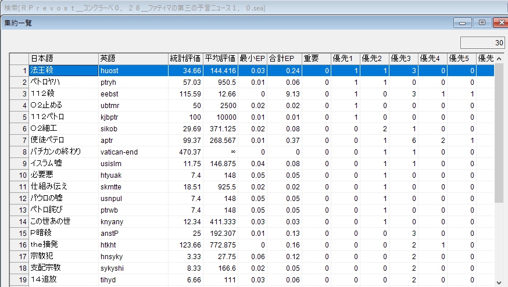The height and width of the screenshot is (287, 508).
Task: Click the 優先2 column header
Action: [x=374, y=59]
